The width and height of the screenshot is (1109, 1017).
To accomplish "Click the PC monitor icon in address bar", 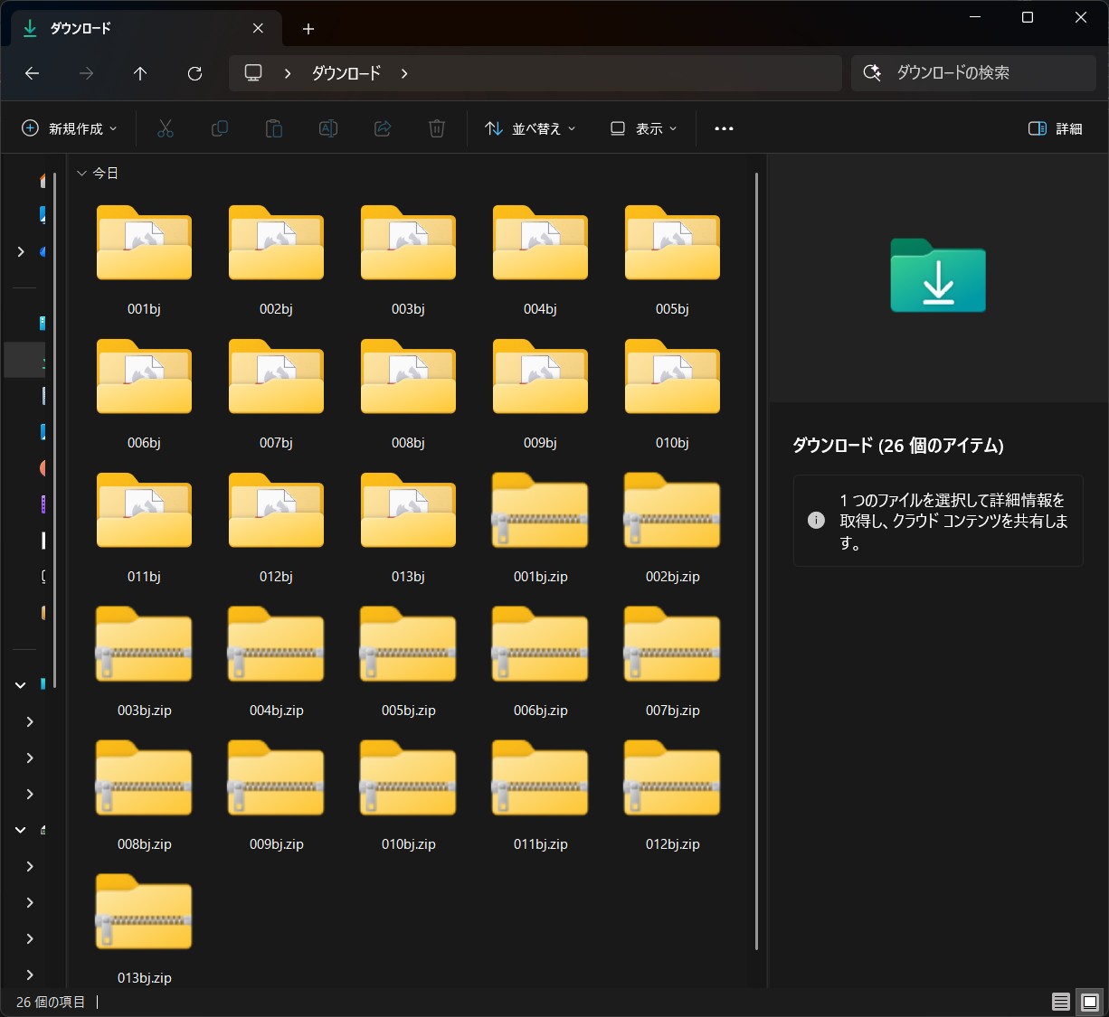I will click(253, 73).
